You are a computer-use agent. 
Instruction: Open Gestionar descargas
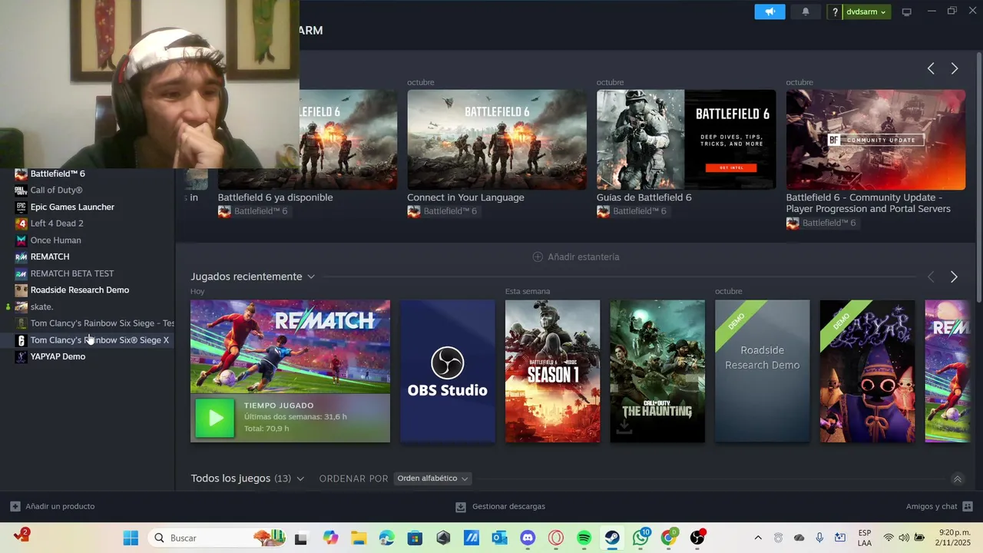tap(500, 506)
